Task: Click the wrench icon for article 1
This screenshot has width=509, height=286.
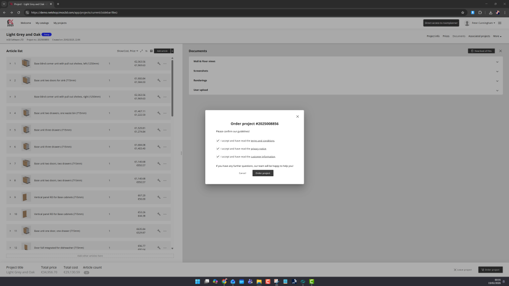Action: [x=159, y=64]
